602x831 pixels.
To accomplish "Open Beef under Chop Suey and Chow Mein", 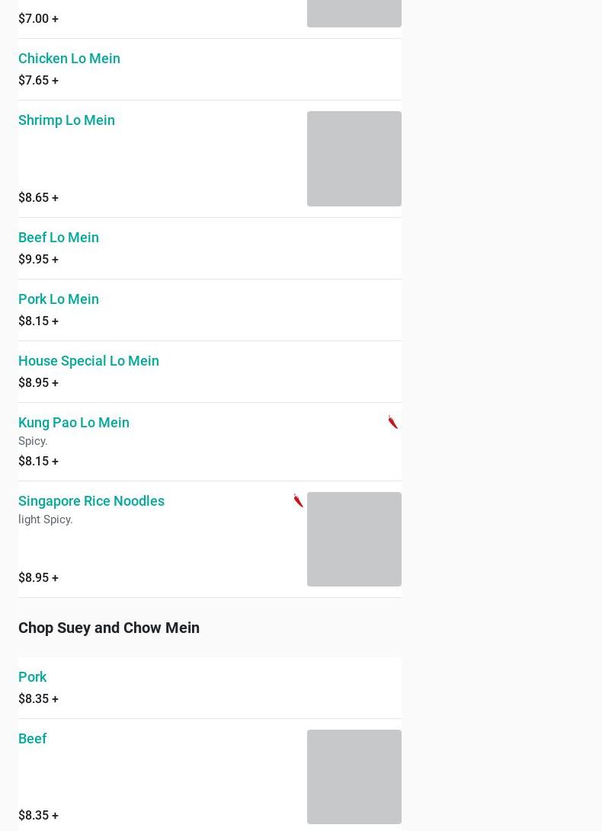I will (32, 738).
